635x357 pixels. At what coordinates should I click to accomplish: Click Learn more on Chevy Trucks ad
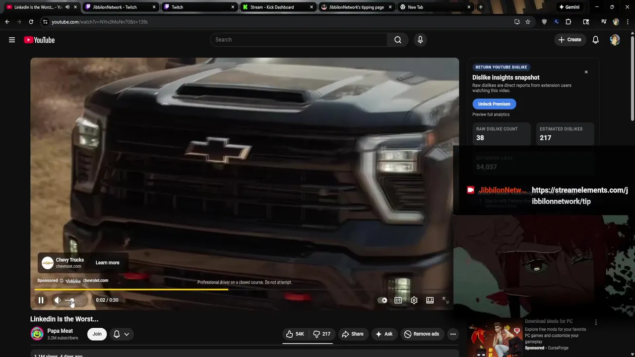tap(107, 263)
